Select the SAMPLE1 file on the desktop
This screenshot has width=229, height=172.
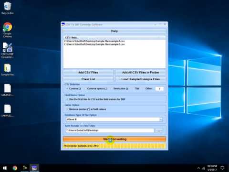pos(7,90)
